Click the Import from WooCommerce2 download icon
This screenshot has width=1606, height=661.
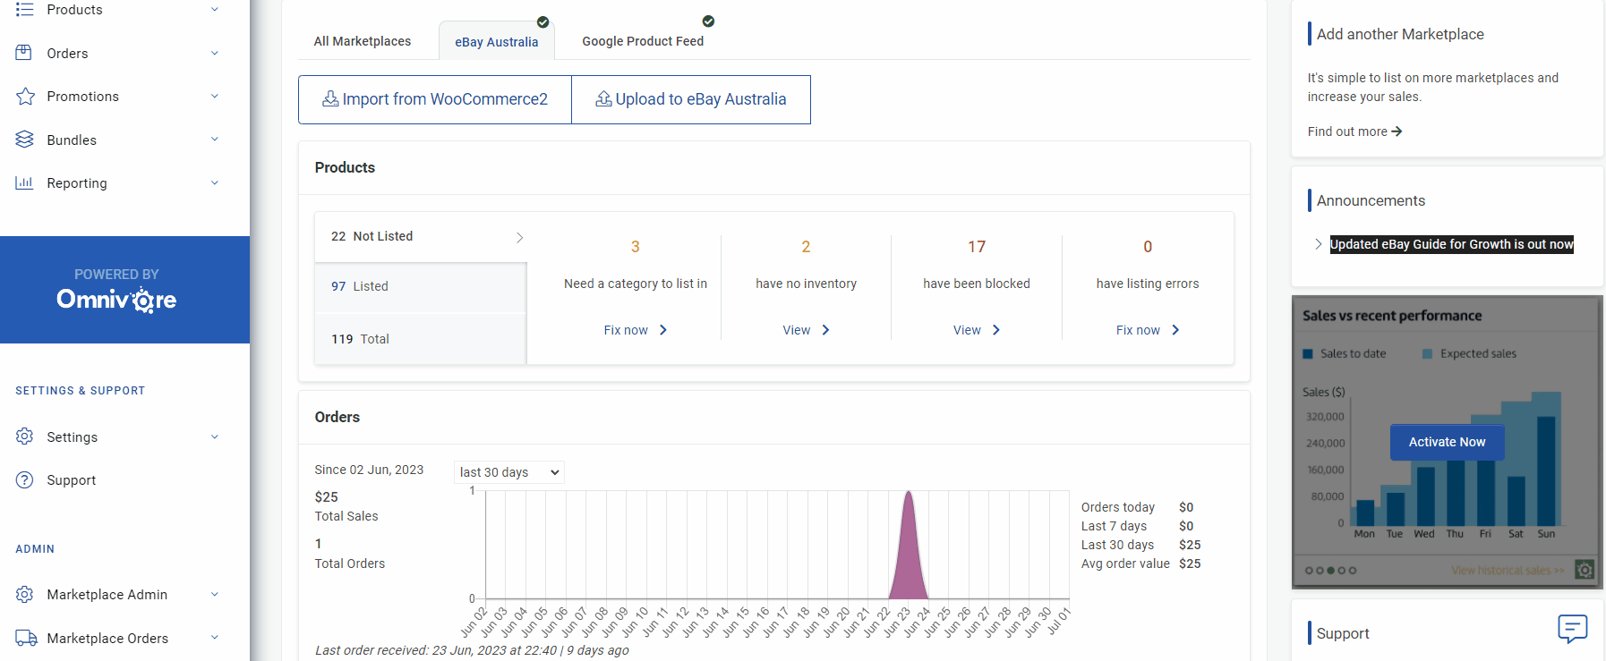tap(330, 98)
